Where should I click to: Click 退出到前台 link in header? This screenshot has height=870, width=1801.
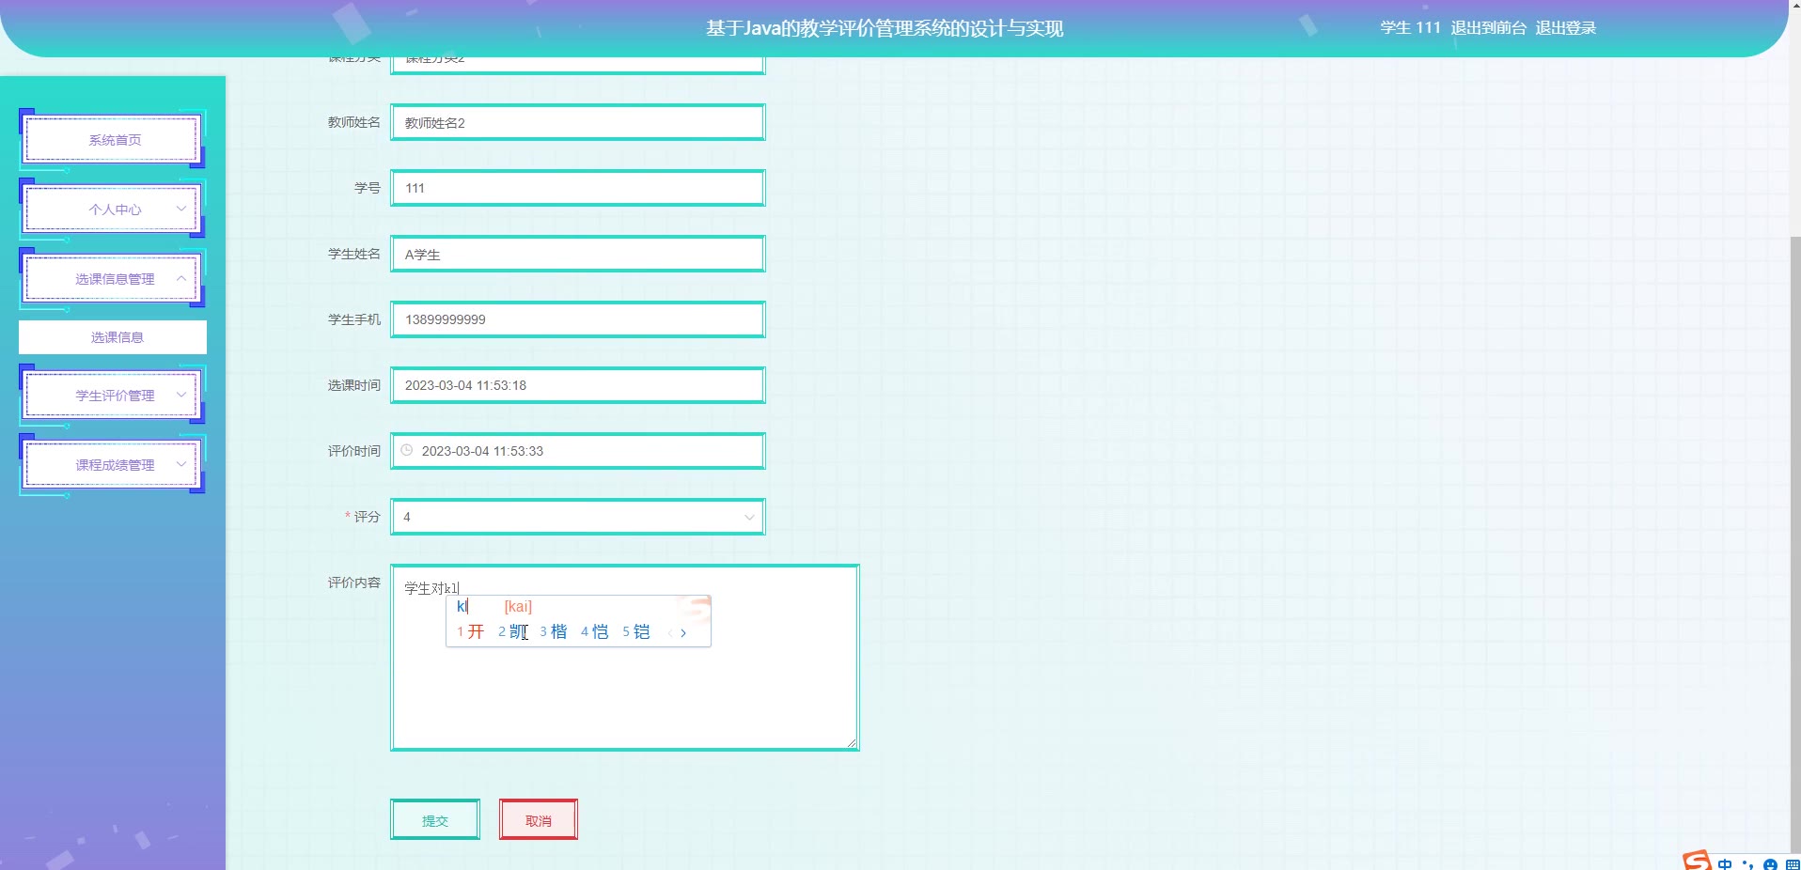[x=1488, y=27]
